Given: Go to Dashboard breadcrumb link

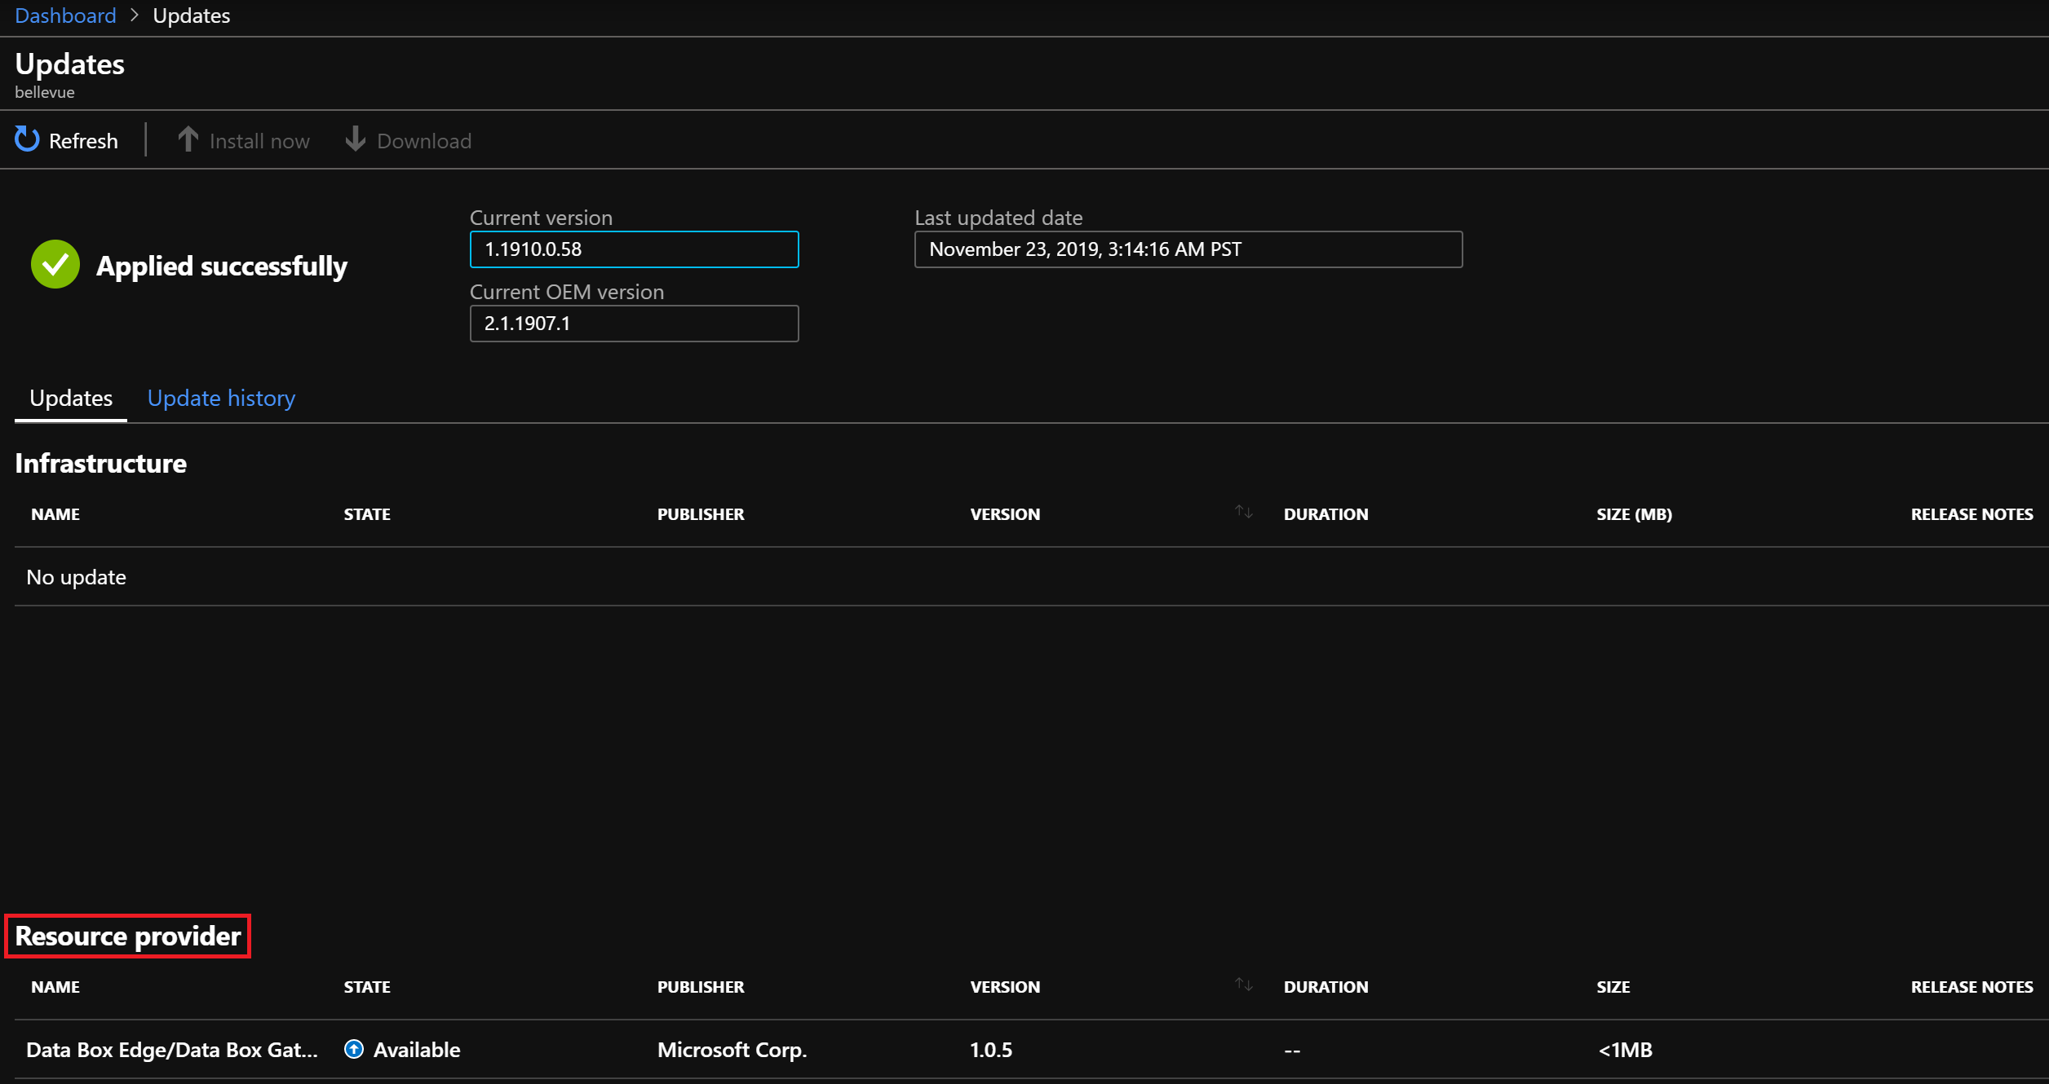Looking at the screenshot, I should tap(65, 15).
